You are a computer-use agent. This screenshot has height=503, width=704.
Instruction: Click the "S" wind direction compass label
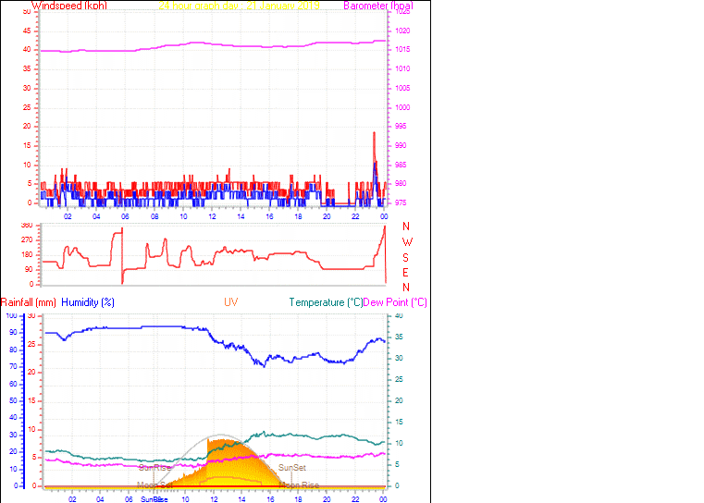(x=406, y=258)
